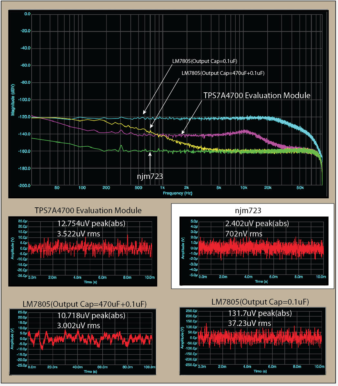Click the '12.754uV peak(abs)' reading
This screenshot has width=338, height=386.
click(x=91, y=224)
